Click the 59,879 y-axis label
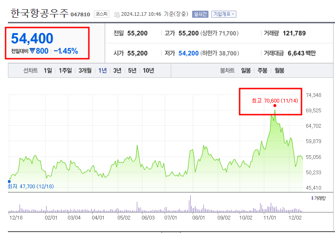The width and height of the screenshot is (335, 233). pos(314,141)
